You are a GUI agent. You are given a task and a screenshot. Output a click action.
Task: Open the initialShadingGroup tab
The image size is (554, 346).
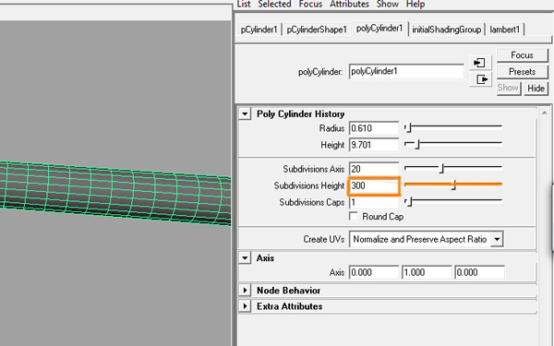click(x=447, y=30)
